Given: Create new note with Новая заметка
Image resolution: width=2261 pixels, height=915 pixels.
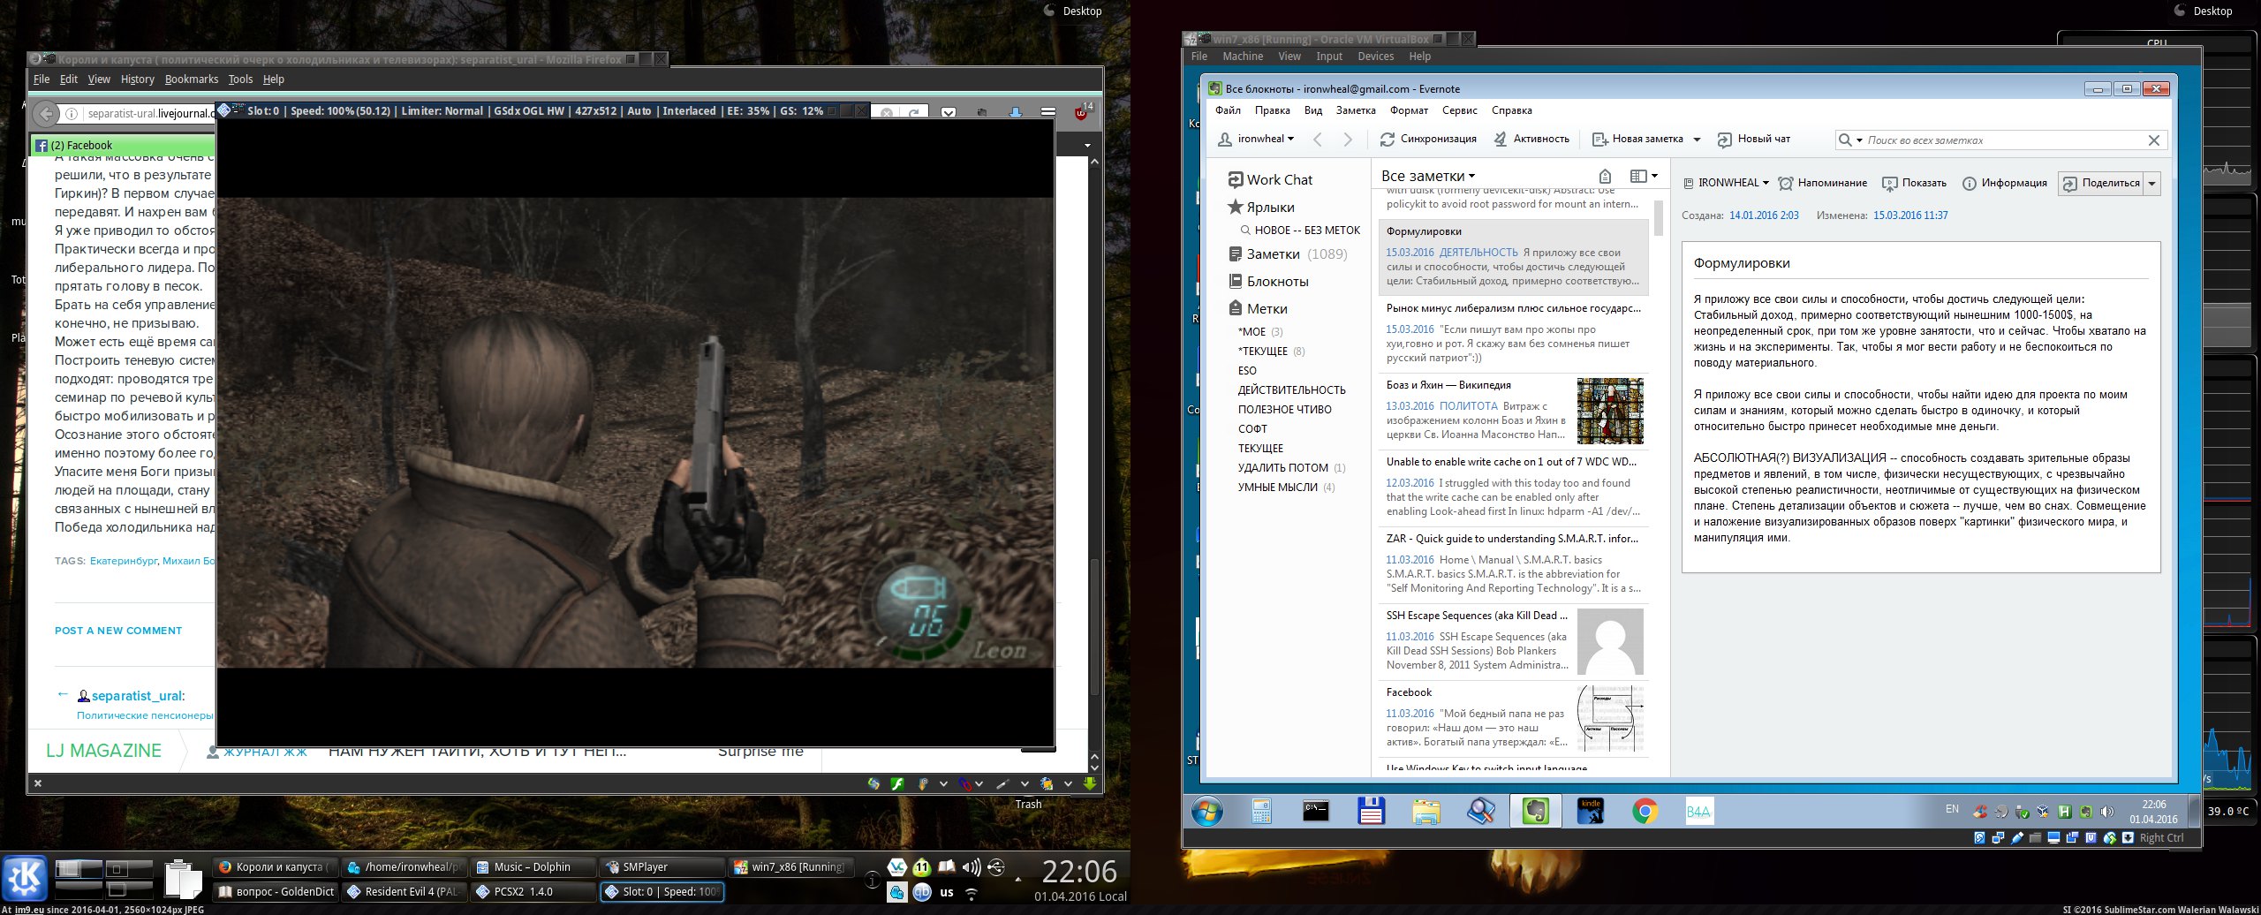Looking at the screenshot, I should point(1637,140).
